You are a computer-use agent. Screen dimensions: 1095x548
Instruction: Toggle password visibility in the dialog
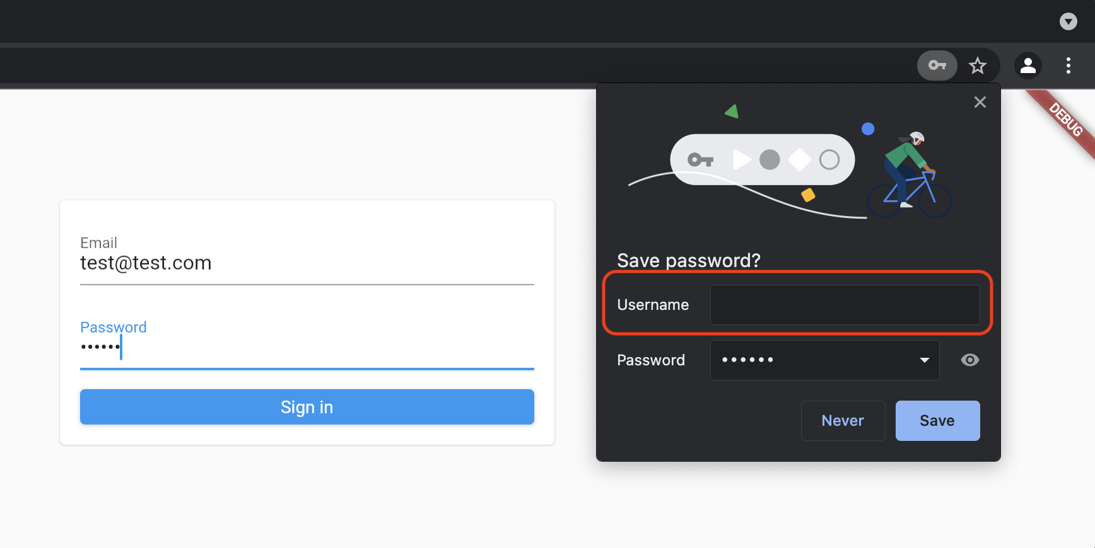click(970, 360)
